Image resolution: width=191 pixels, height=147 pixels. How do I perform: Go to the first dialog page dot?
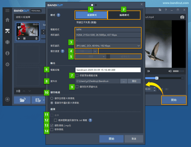92,5
